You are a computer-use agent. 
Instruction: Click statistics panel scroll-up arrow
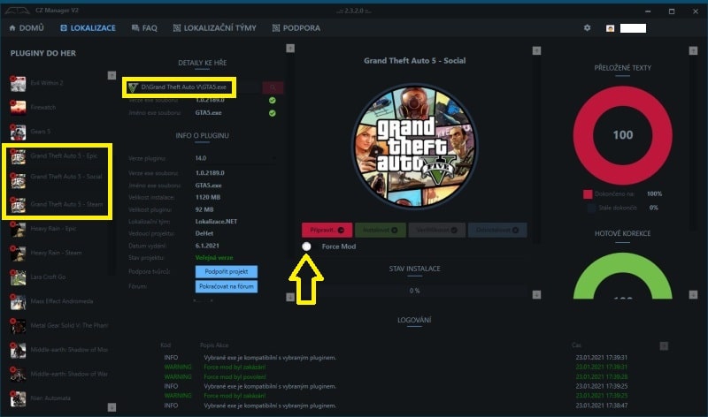click(693, 51)
